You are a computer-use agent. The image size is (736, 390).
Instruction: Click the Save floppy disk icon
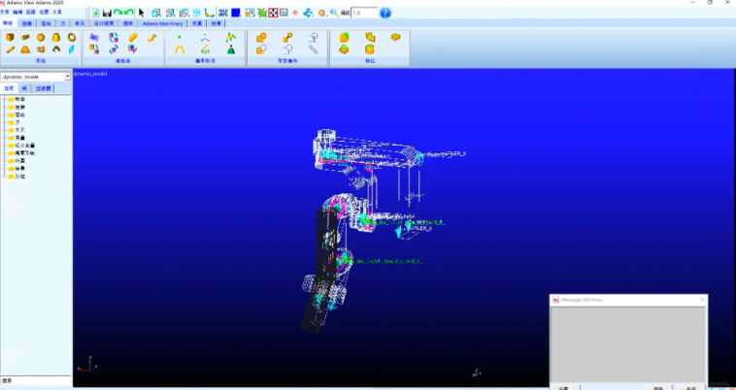(105, 13)
